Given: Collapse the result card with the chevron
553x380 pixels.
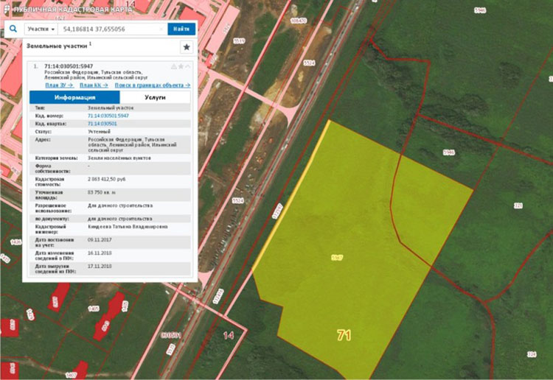Looking at the screenshot, I should (189, 66).
